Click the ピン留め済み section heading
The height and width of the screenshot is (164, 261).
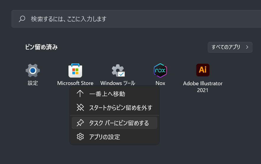pos(41,47)
